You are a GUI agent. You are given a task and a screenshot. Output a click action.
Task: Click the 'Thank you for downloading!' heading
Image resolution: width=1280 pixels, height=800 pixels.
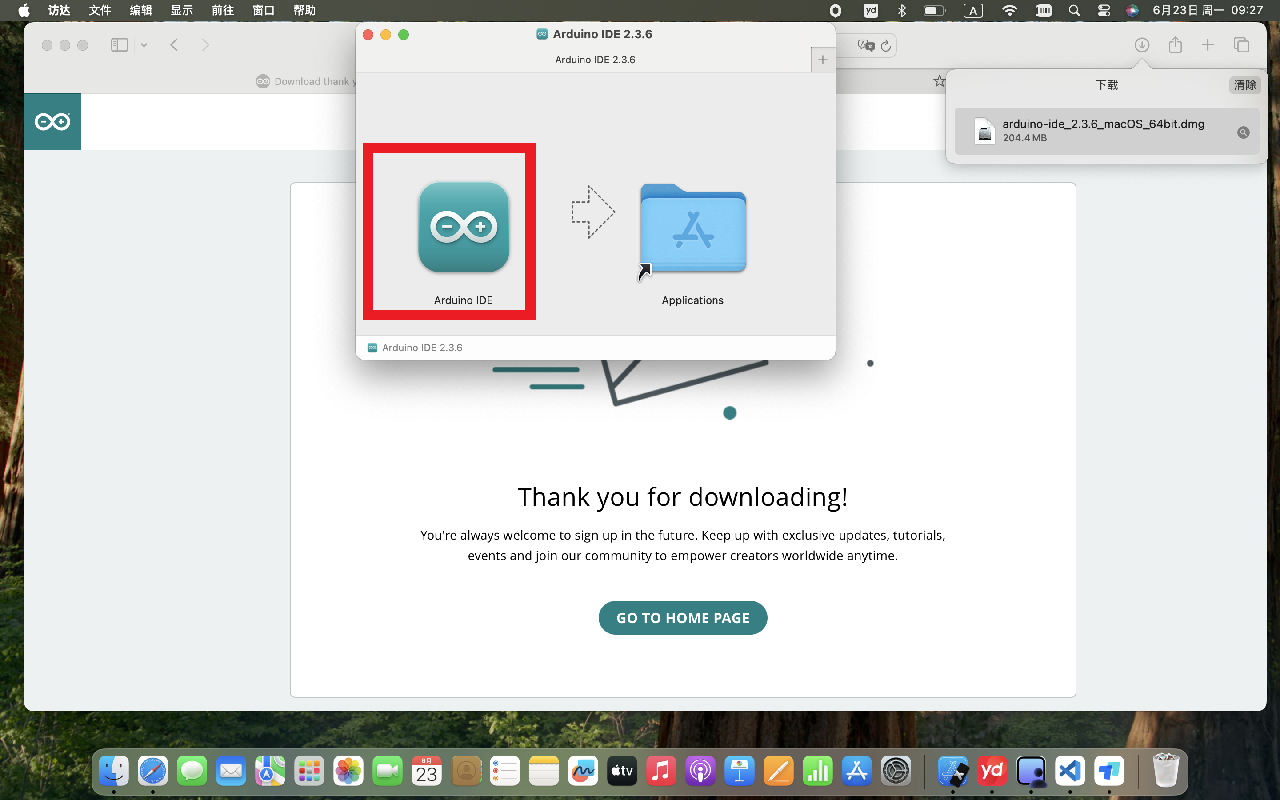(x=682, y=497)
